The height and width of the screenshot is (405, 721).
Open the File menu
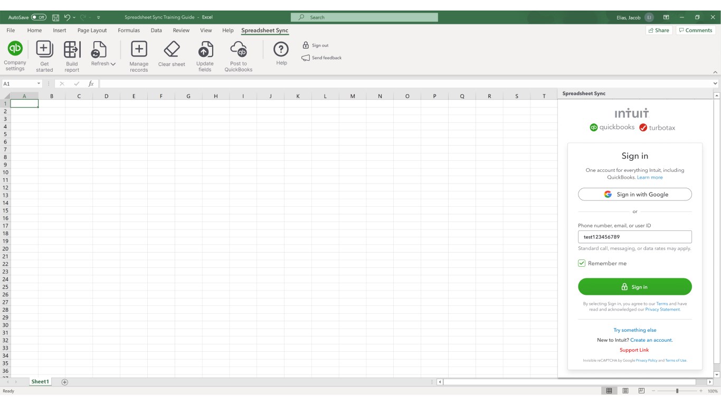11,31
